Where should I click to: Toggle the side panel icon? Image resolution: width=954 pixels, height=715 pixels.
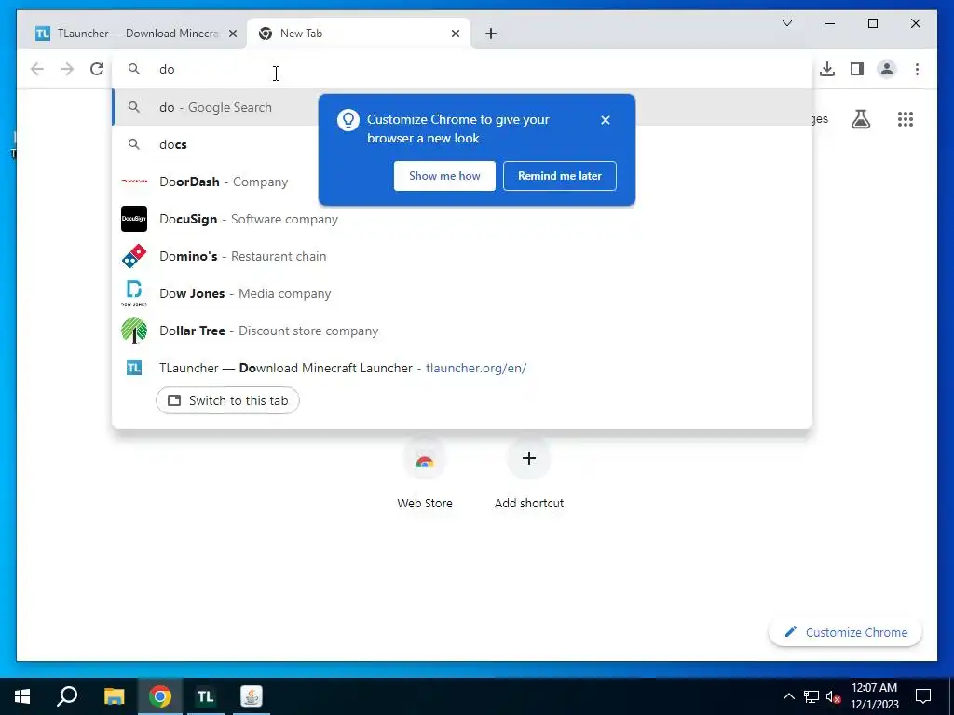pos(857,69)
